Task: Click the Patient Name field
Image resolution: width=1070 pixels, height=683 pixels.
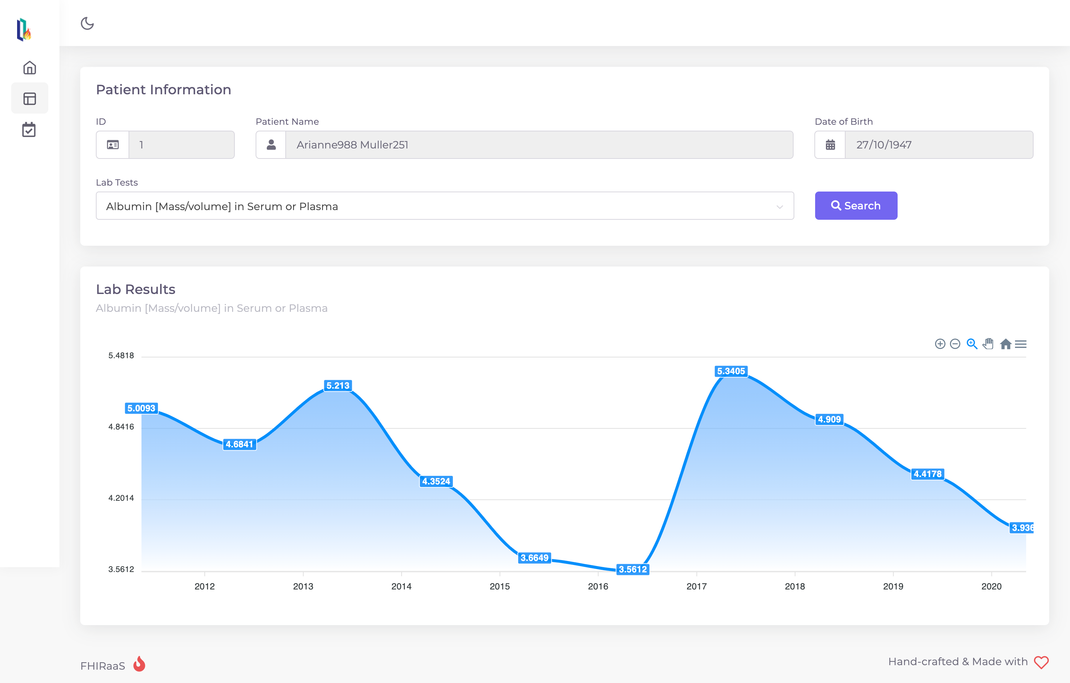Action: pyautogui.click(x=539, y=145)
